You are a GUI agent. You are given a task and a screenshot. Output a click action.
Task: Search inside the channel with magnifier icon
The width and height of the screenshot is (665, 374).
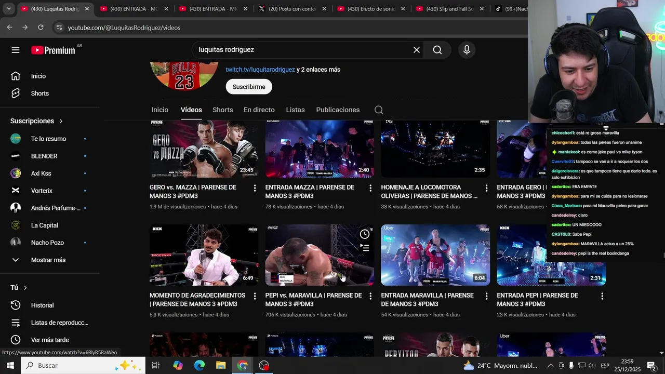click(x=379, y=110)
